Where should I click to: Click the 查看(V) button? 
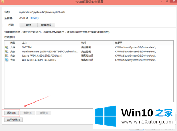pyautogui.click(x=44, y=113)
